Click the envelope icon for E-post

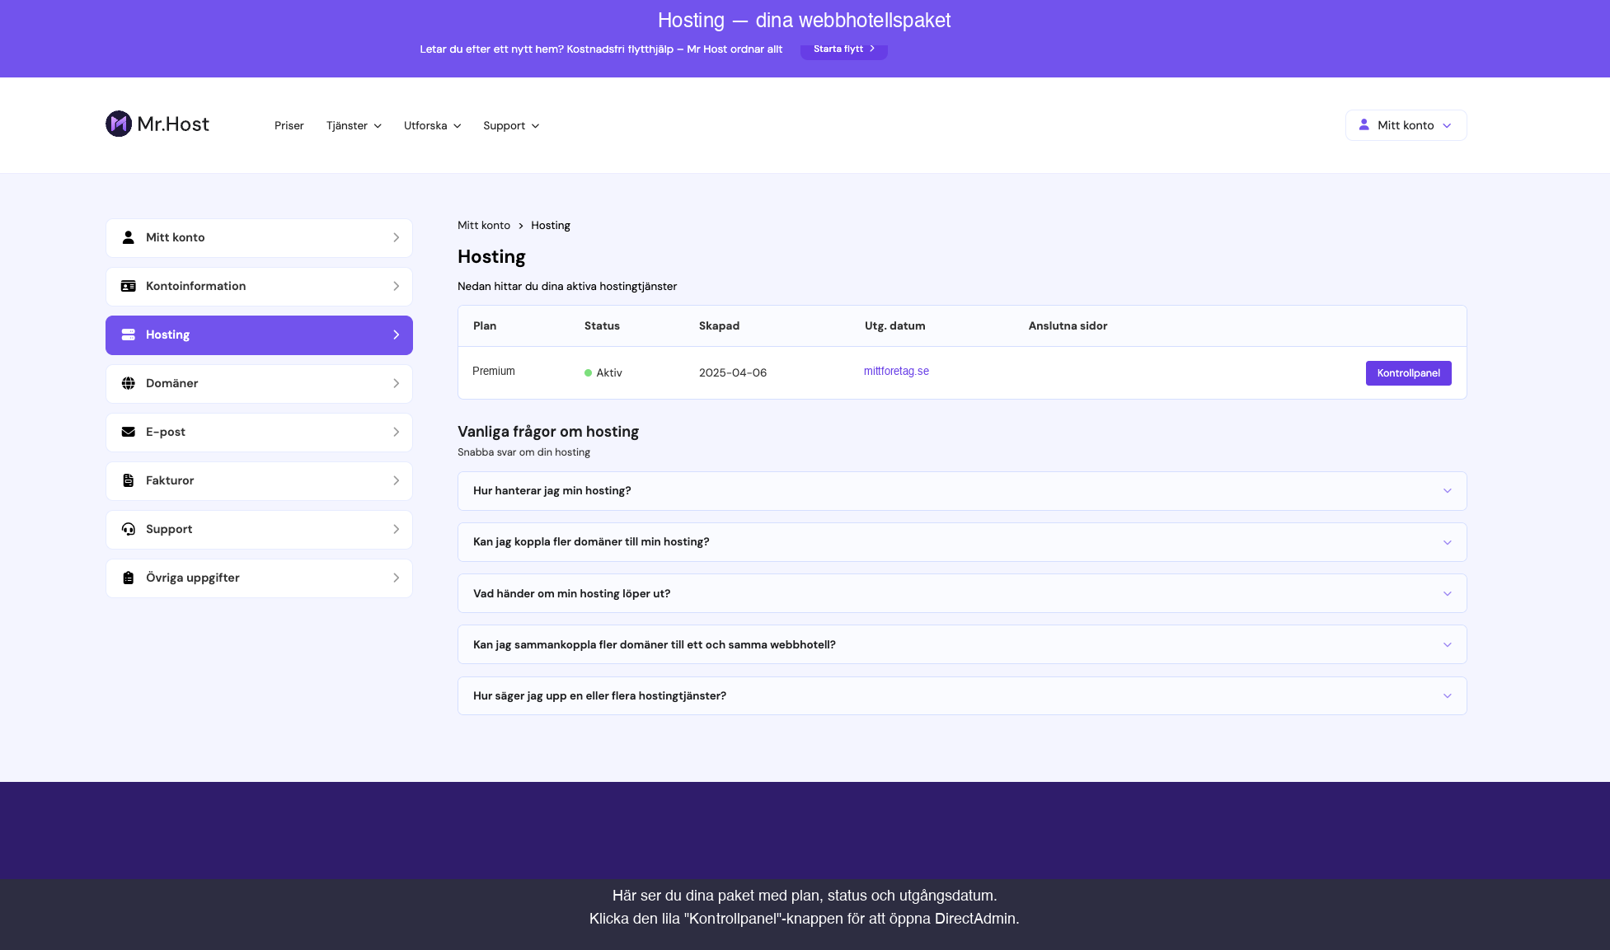tap(129, 432)
